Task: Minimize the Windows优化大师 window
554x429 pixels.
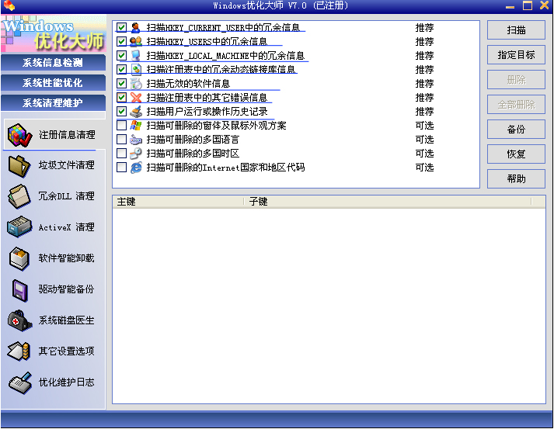Action: point(510,6)
